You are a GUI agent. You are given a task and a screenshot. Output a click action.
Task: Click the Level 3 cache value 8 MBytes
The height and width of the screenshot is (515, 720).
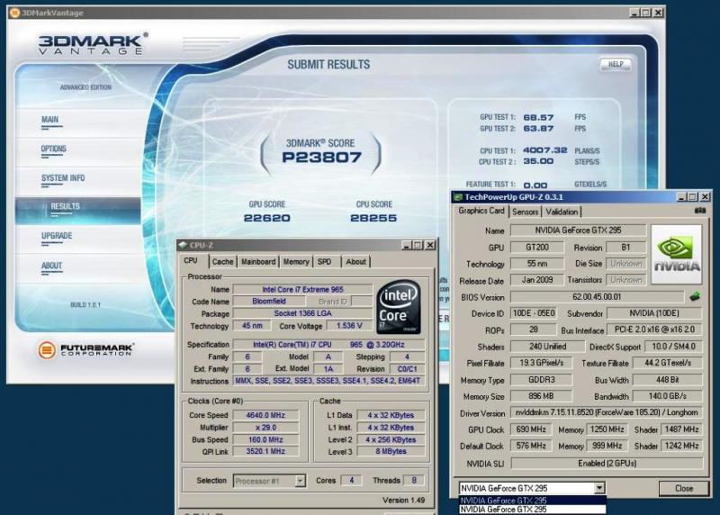point(391,451)
